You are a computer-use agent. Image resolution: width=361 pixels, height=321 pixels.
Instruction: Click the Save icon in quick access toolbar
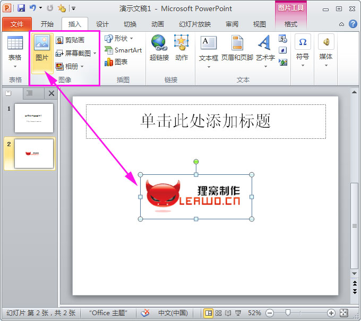[21, 8]
